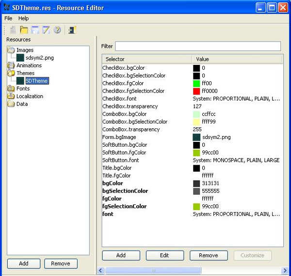The width and height of the screenshot is (291, 276).
Task: Open the Help menu
Action: (23, 18)
